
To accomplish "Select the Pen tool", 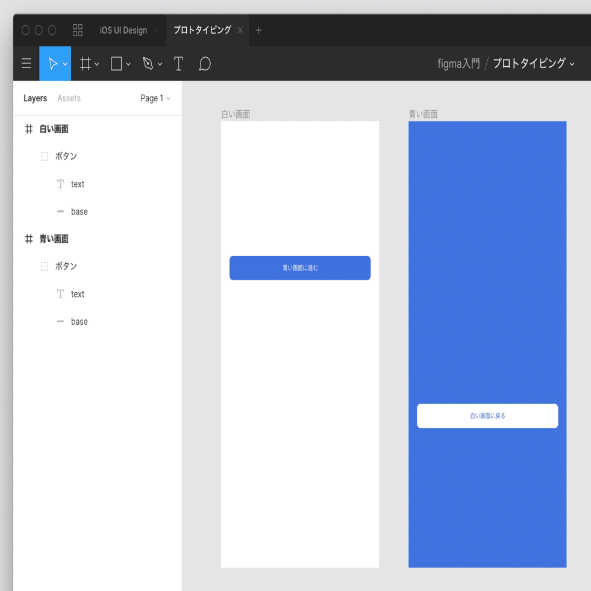I will [x=148, y=64].
